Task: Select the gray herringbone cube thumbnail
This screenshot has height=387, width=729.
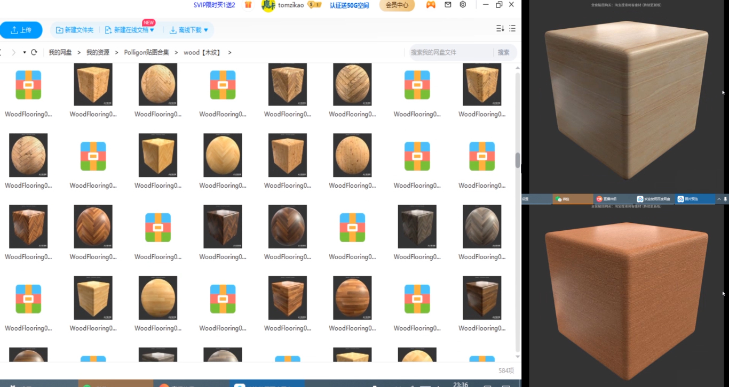Action: 417,227
